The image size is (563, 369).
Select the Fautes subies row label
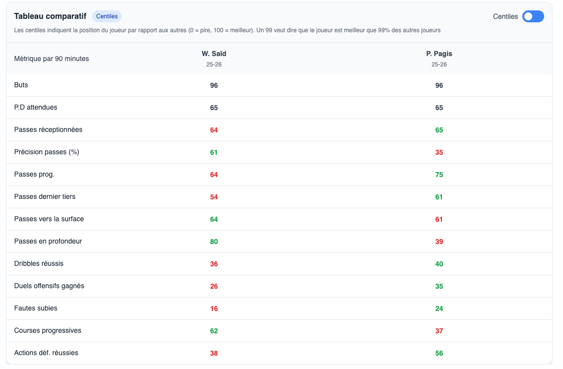36,308
